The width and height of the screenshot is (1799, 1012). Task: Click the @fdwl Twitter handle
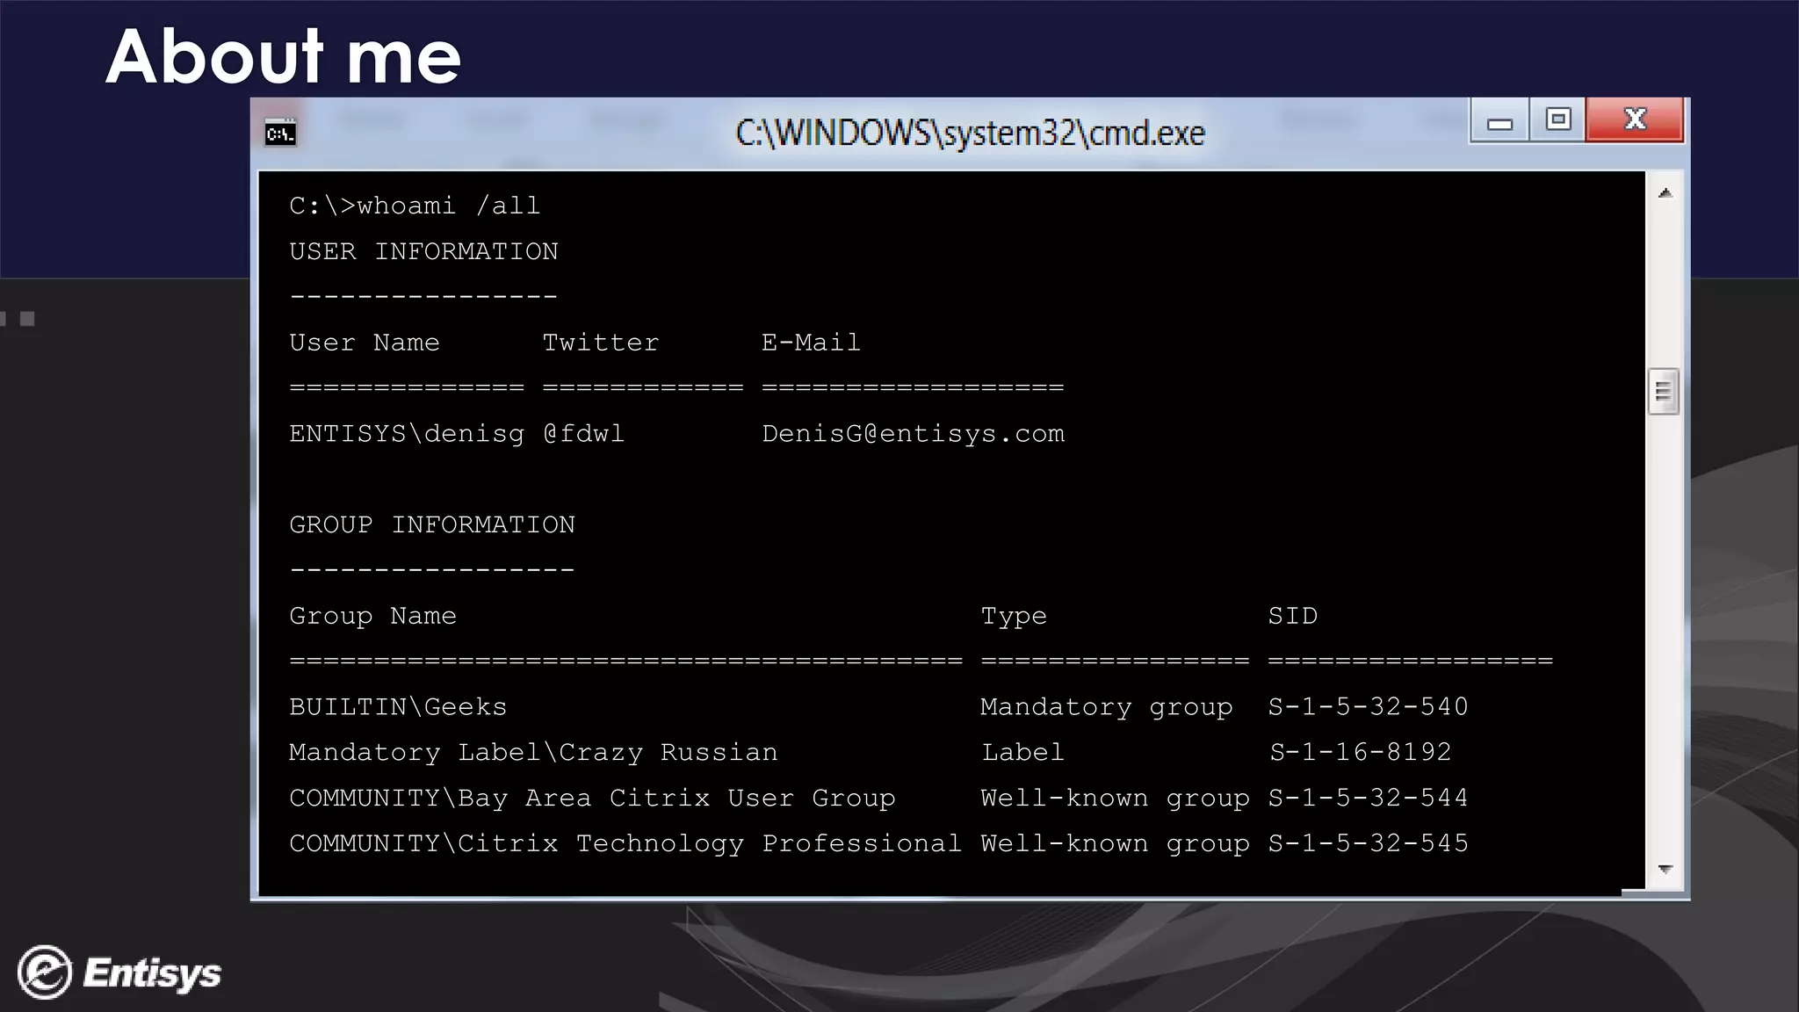coord(583,434)
